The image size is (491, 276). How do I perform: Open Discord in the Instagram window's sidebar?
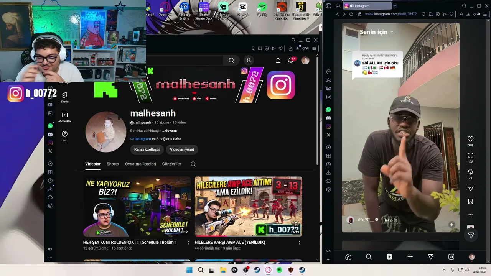click(x=328, y=118)
